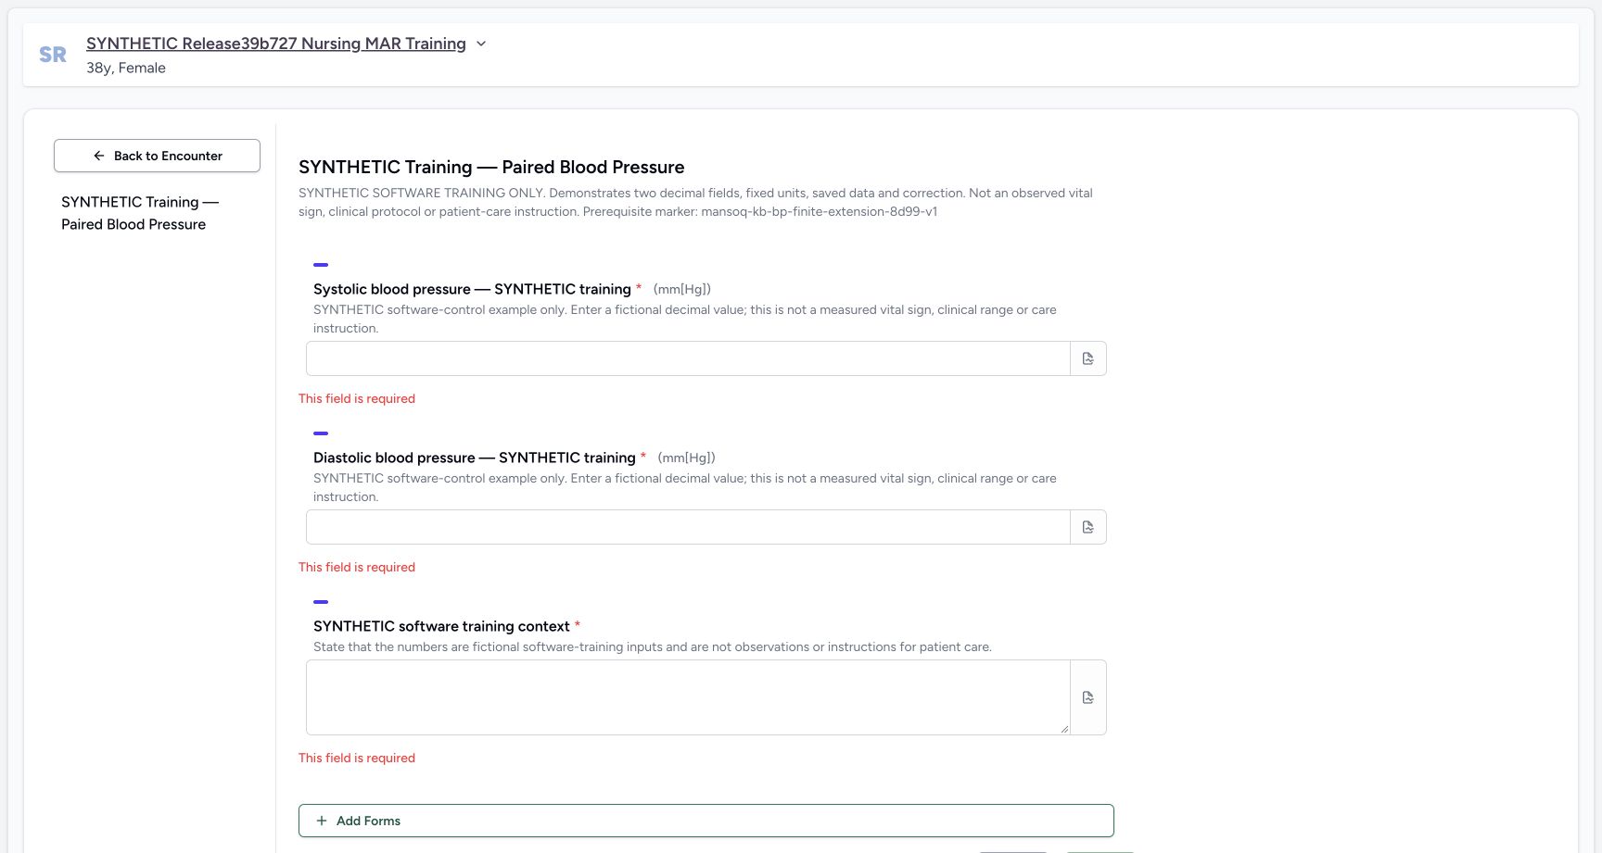Click the '38y, Female' patient details text

click(x=126, y=68)
